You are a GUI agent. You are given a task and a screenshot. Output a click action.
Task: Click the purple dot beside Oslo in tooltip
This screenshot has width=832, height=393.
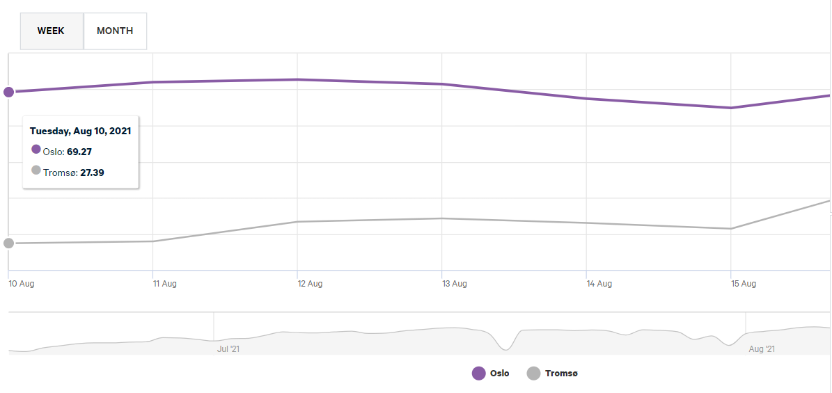(36, 149)
